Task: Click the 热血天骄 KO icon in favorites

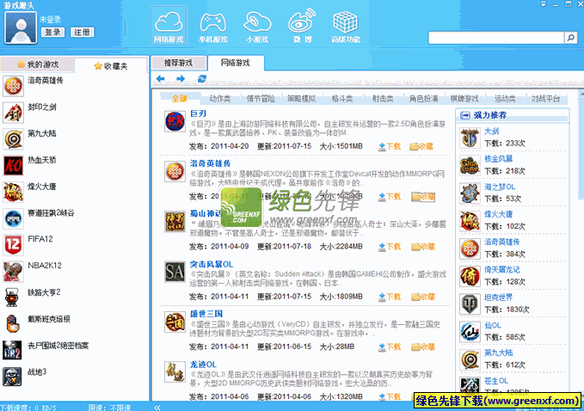Action: tap(14, 165)
